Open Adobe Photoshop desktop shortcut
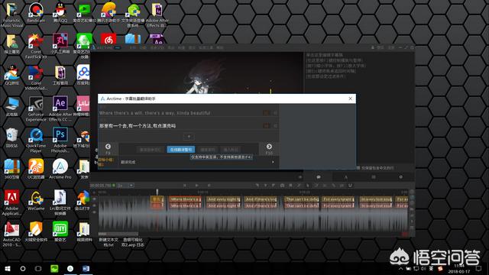The width and height of the screenshot is (489, 275). point(60,140)
